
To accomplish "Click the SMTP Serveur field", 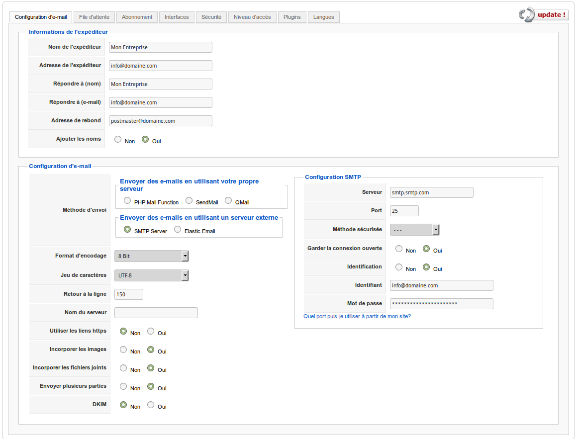I will coord(432,192).
